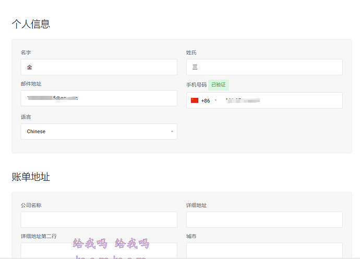Click the 已验证 verified badge

coord(218,84)
